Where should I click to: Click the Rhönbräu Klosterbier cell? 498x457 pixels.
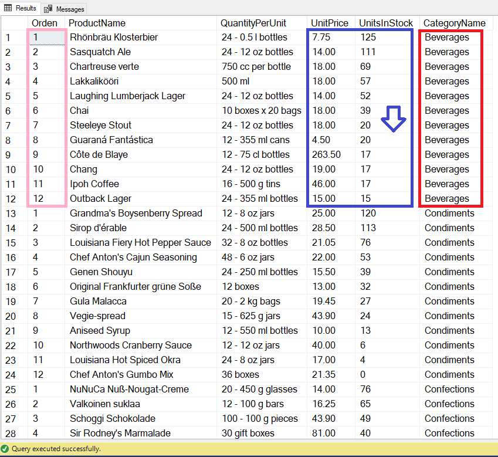pyautogui.click(x=141, y=38)
